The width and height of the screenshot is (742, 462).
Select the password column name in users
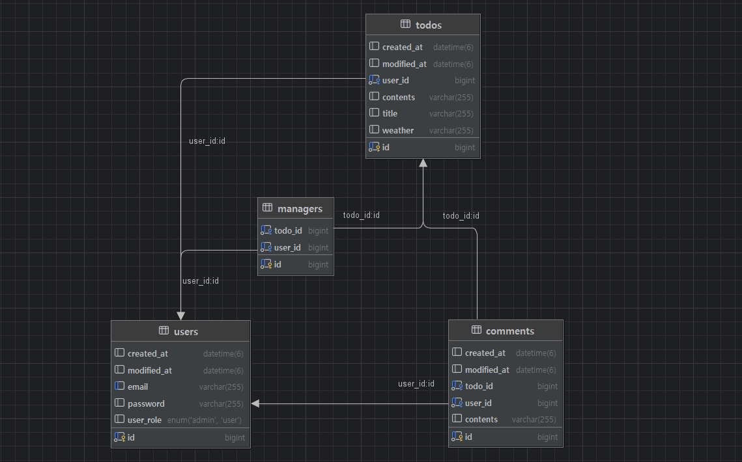(x=146, y=404)
